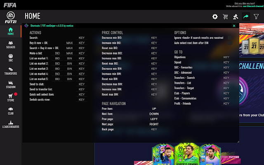The width and height of the screenshot is (264, 165).
Task: Set KEY field for Reset min BID
Action: click(x=154, y=48)
